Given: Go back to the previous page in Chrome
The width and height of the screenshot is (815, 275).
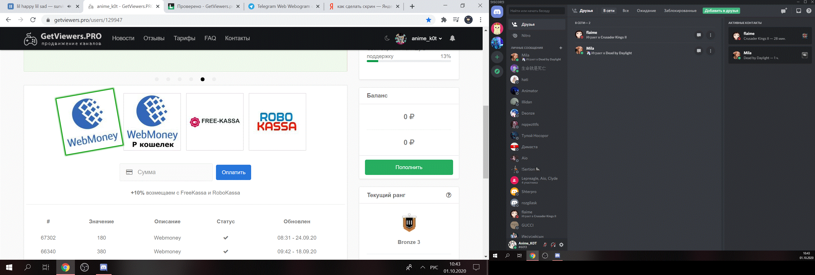Looking at the screenshot, I should pyautogui.click(x=9, y=20).
